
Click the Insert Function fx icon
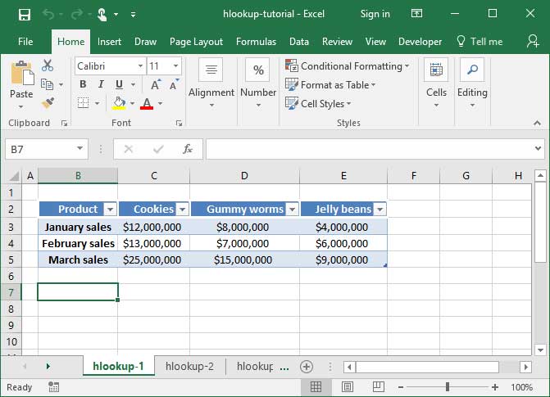coord(187,149)
